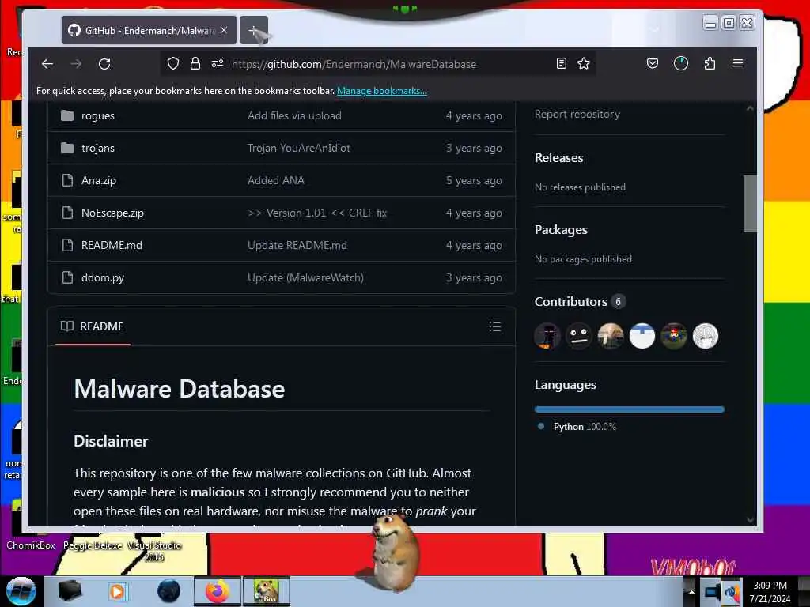Open the Firefox hamburger menu
The height and width of the screenshot is (607, 810).
click(738, 63)
